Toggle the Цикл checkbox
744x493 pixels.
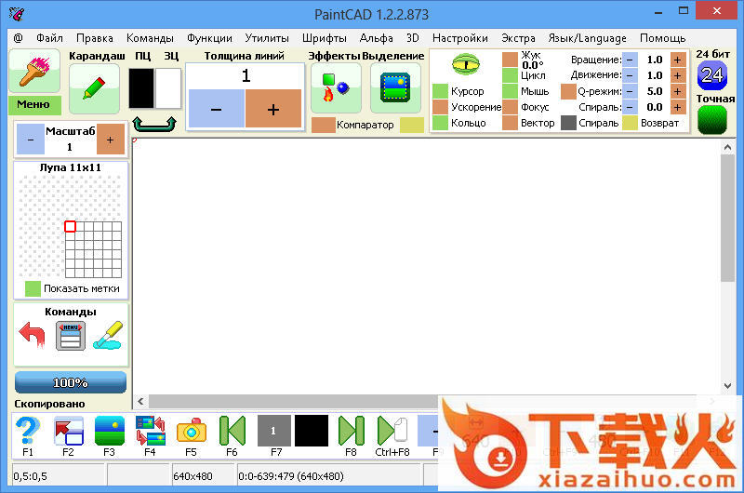pos(510,75)
